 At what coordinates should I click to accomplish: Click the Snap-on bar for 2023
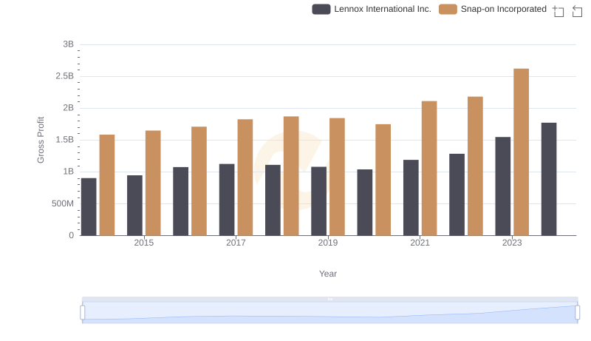[521, 152]
